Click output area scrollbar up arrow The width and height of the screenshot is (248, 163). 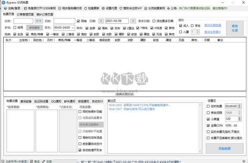200,105
